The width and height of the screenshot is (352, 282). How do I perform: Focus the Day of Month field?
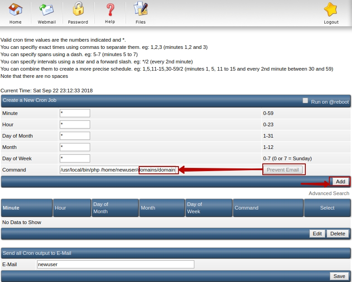(x=75, y=136)
